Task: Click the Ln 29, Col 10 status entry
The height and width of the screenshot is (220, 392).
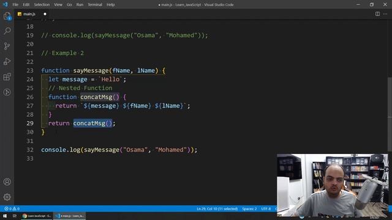Action: 217,208
